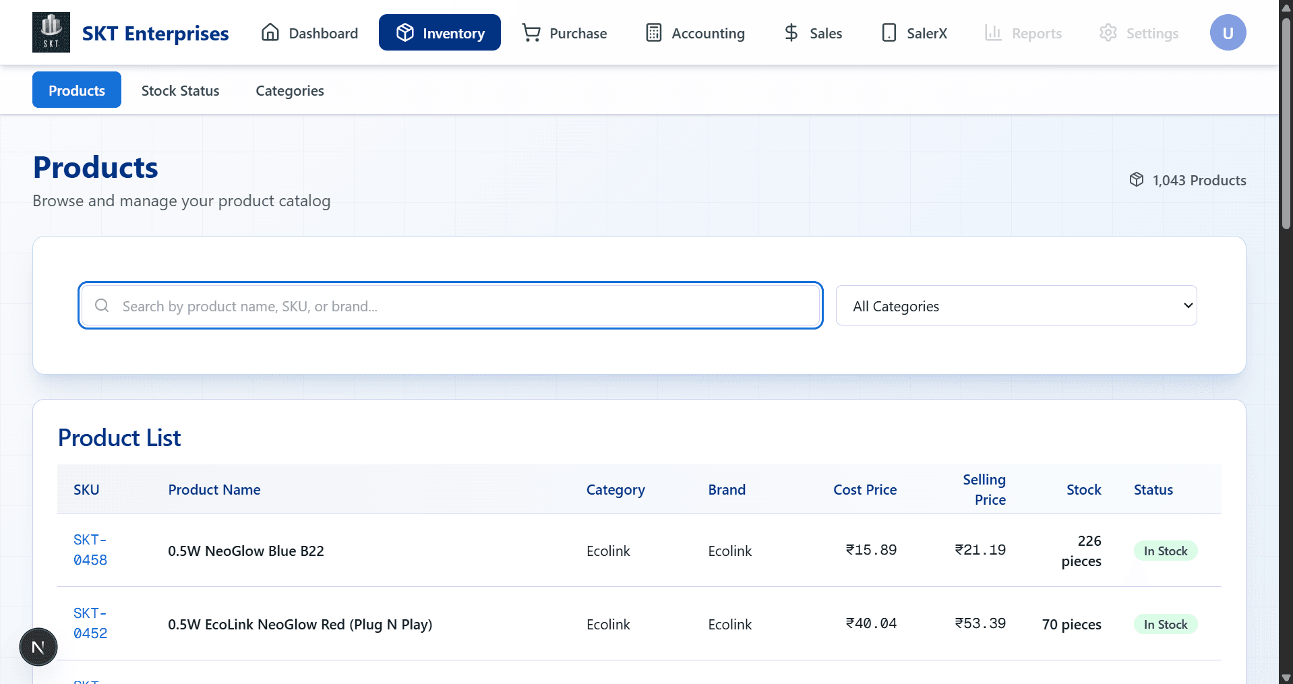Click the 226 pieces stock value
Screen dimensions: 1293x684
(x=1081, y=551)
